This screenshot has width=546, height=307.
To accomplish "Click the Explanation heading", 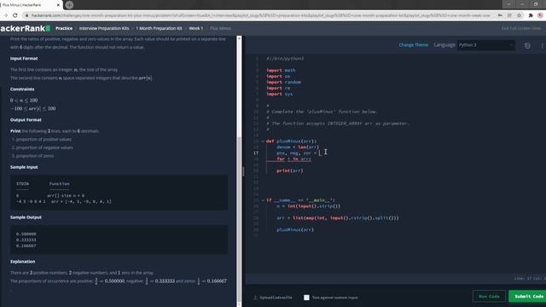I will coord(23,262).
